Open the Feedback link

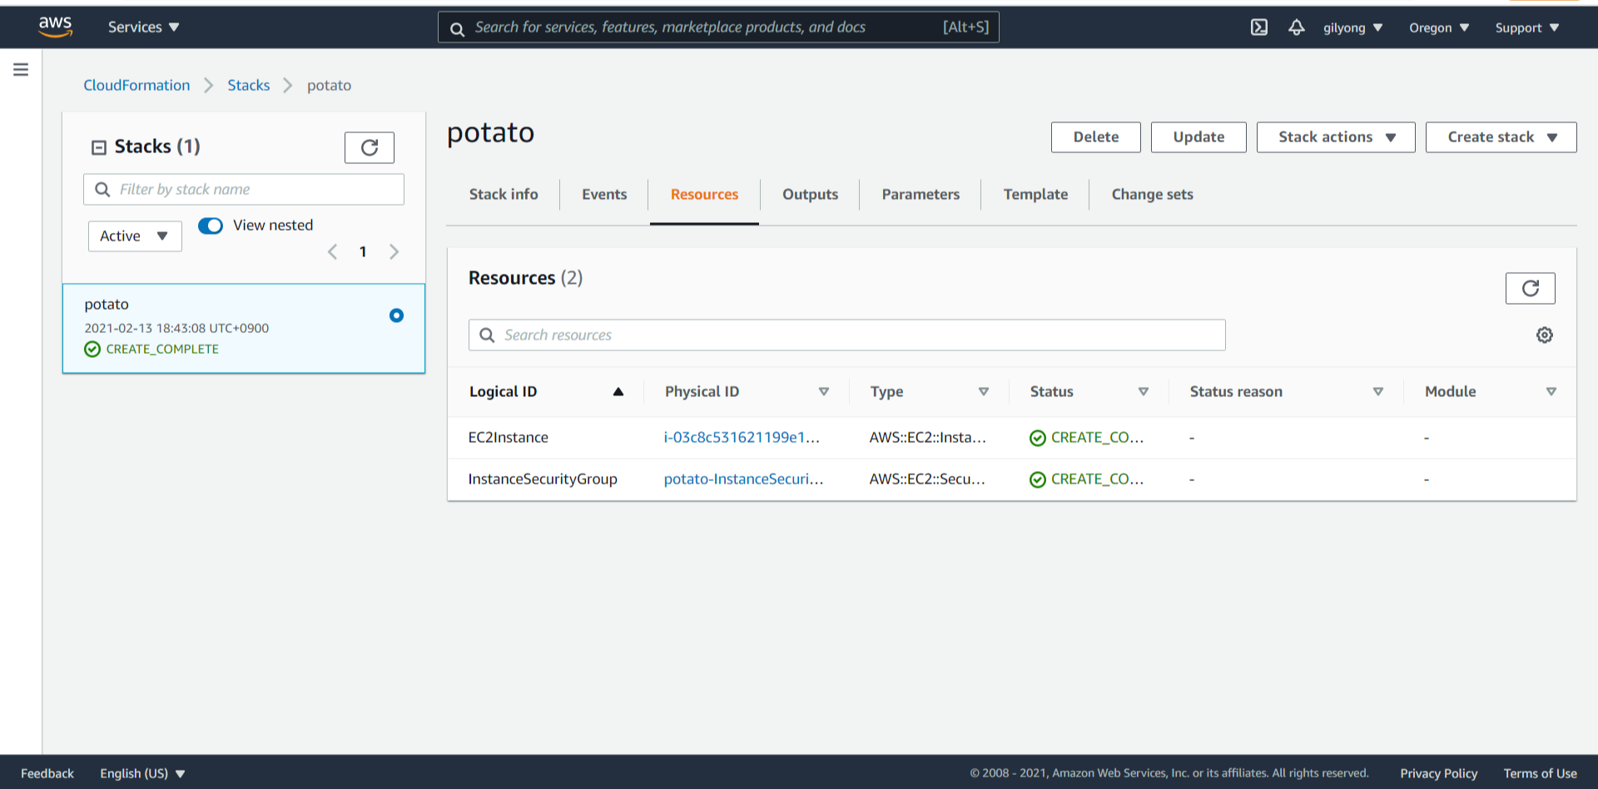(x=47, y=773)
